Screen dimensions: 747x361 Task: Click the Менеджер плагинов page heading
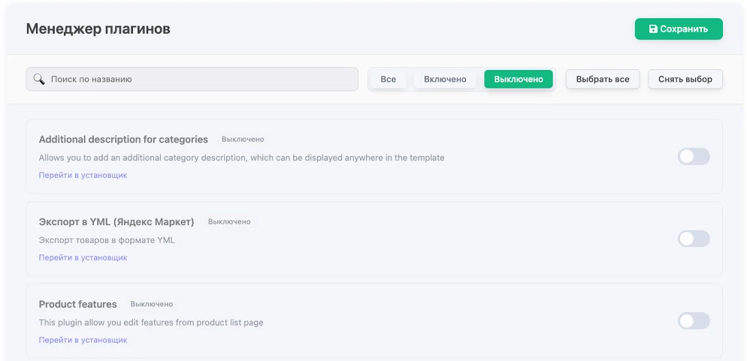[x=98, y=29]
